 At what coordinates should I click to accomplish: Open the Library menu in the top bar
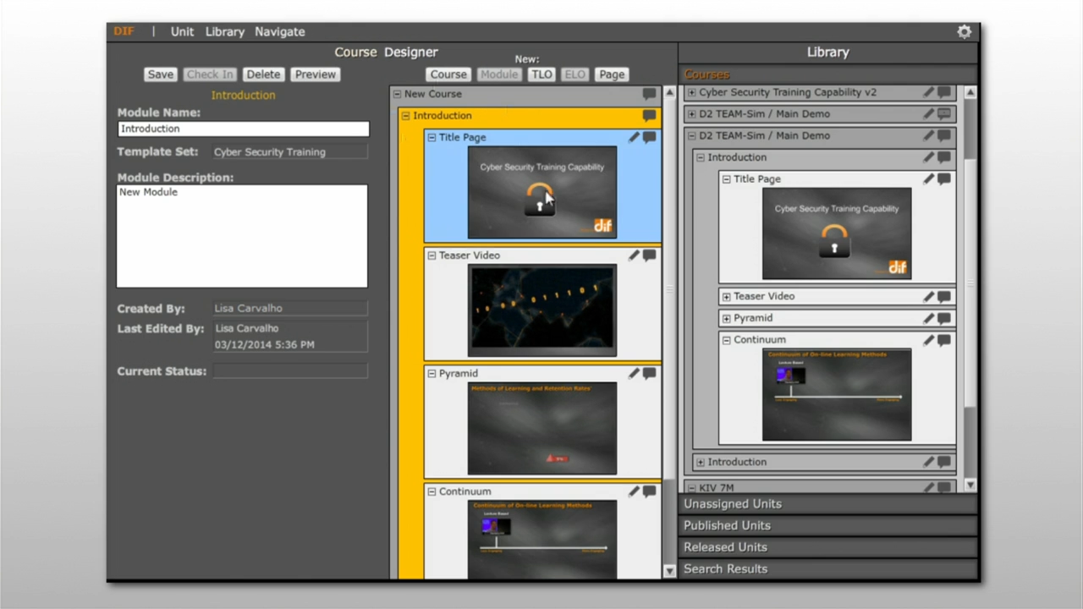coord(225,31)
